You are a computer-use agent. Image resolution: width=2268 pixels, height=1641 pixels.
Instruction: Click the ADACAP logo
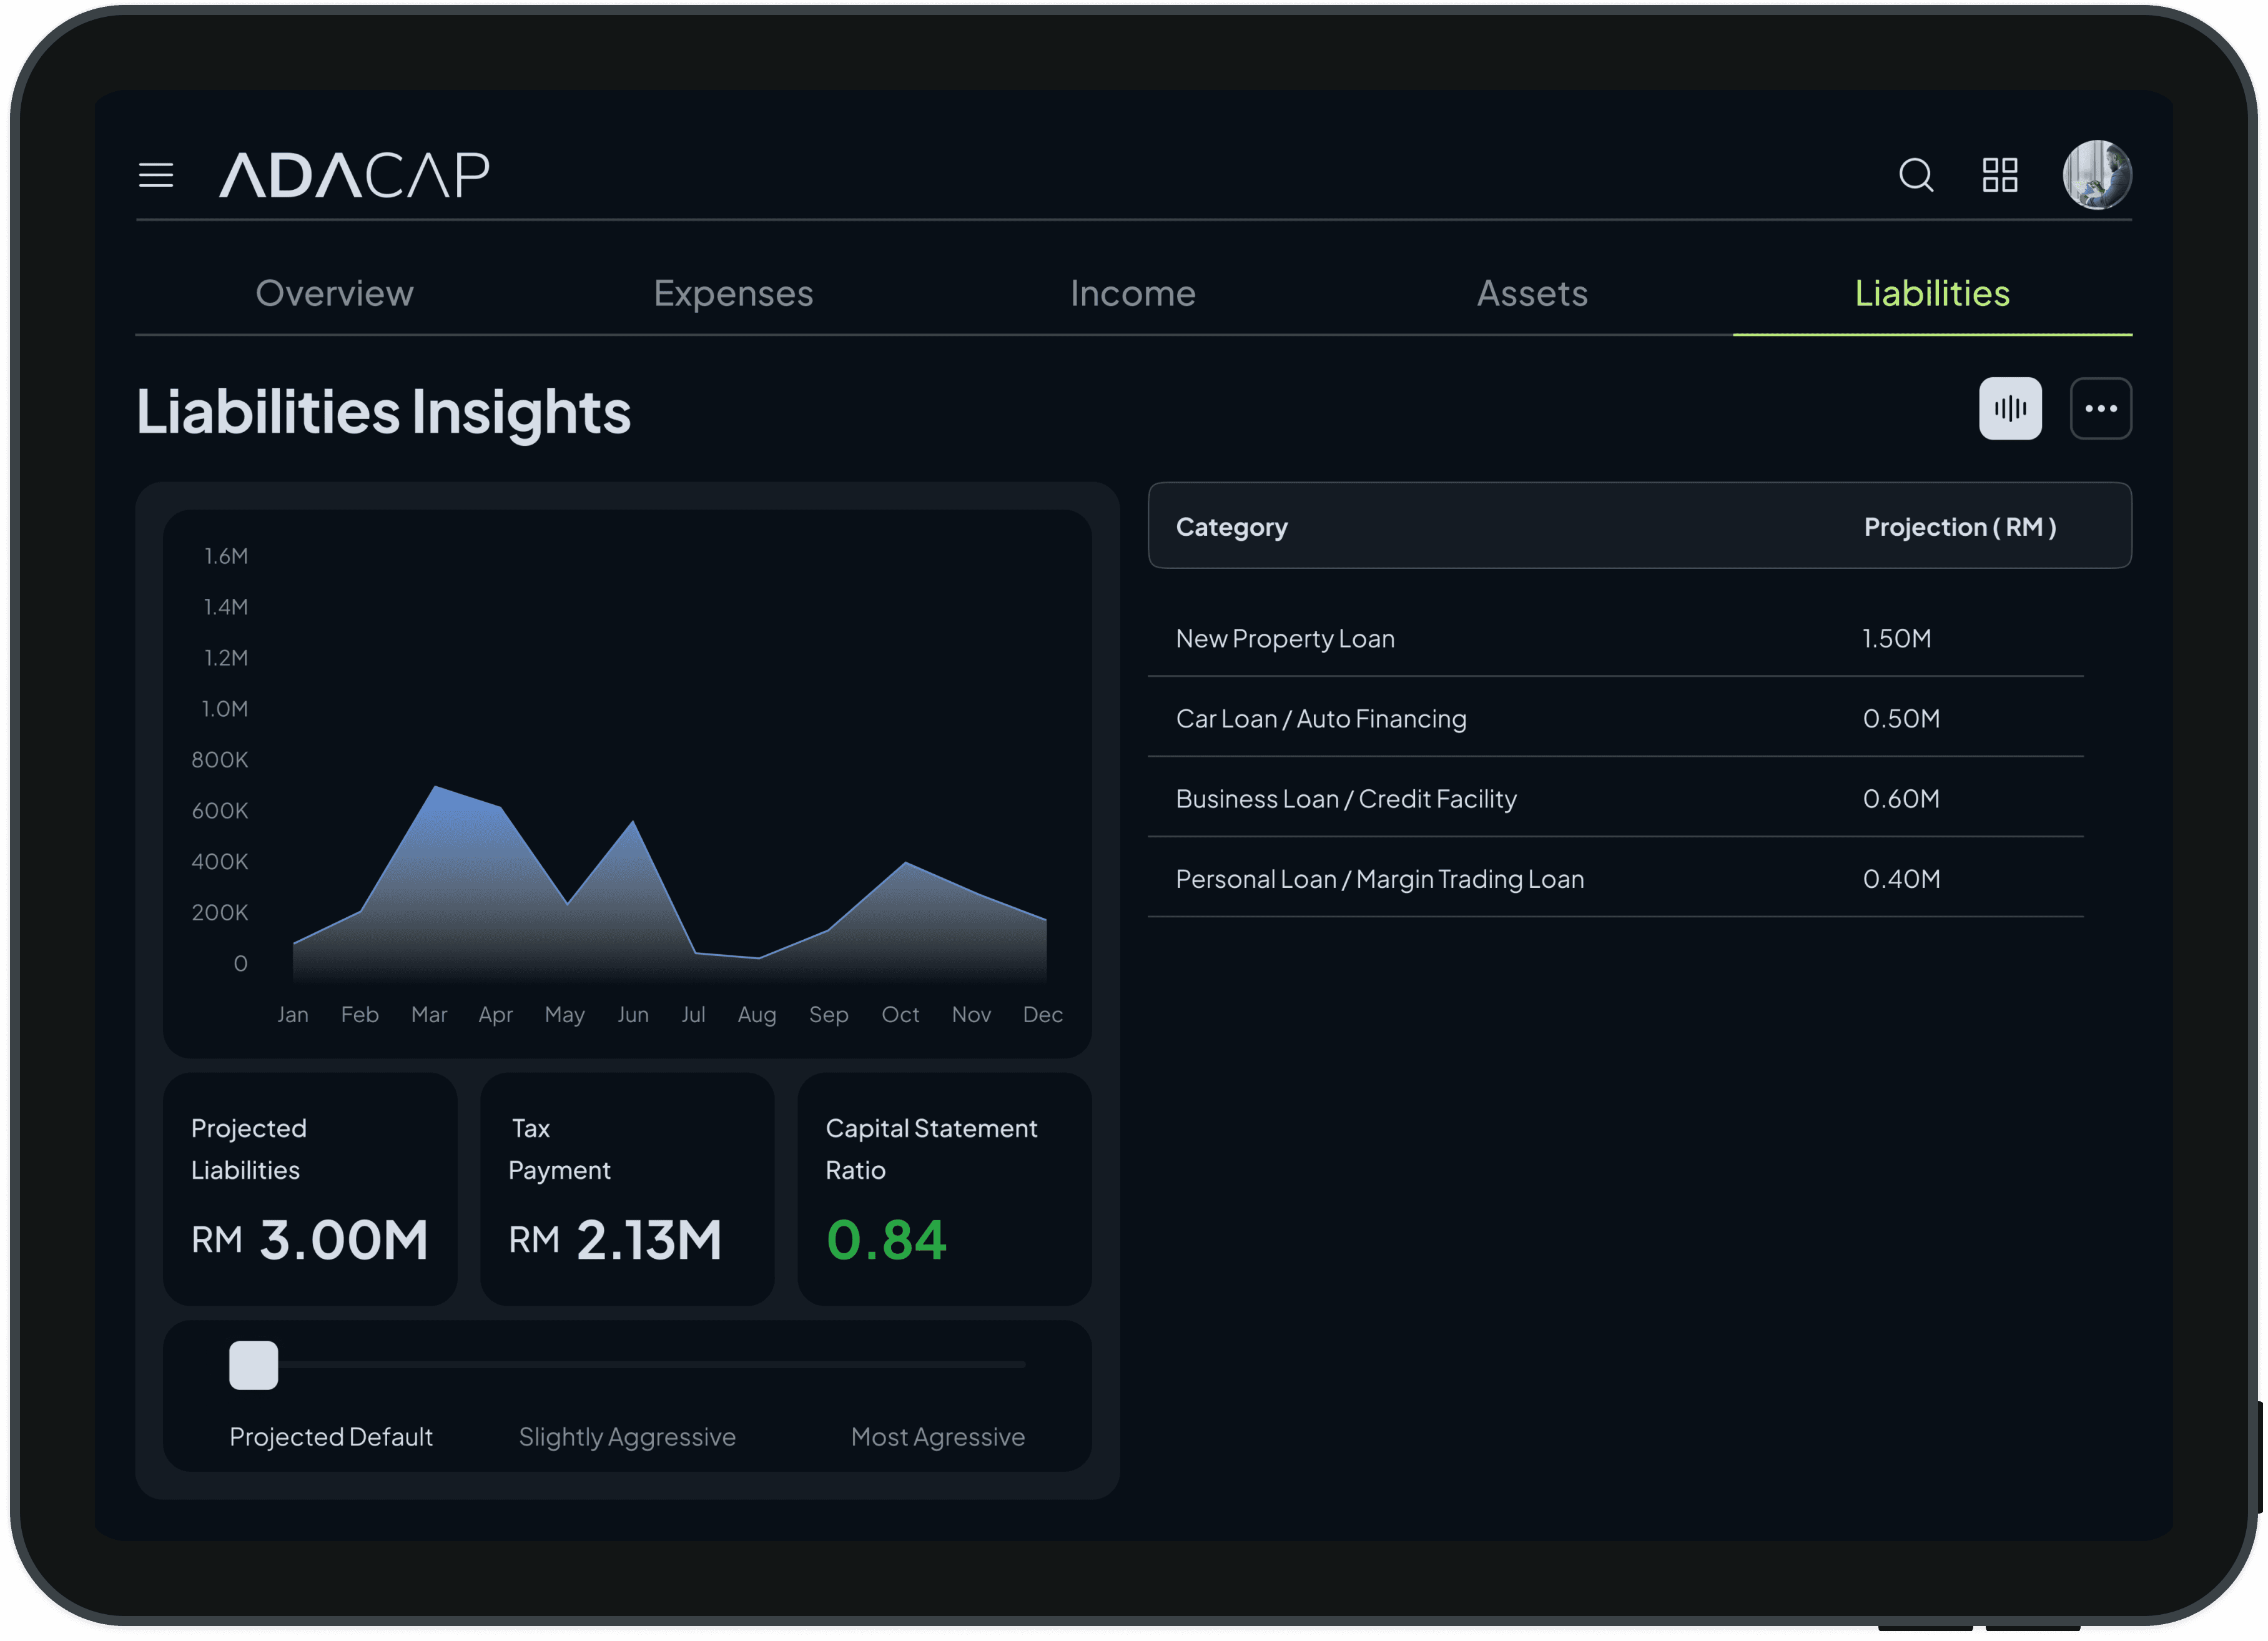click(x=354, y=175)
